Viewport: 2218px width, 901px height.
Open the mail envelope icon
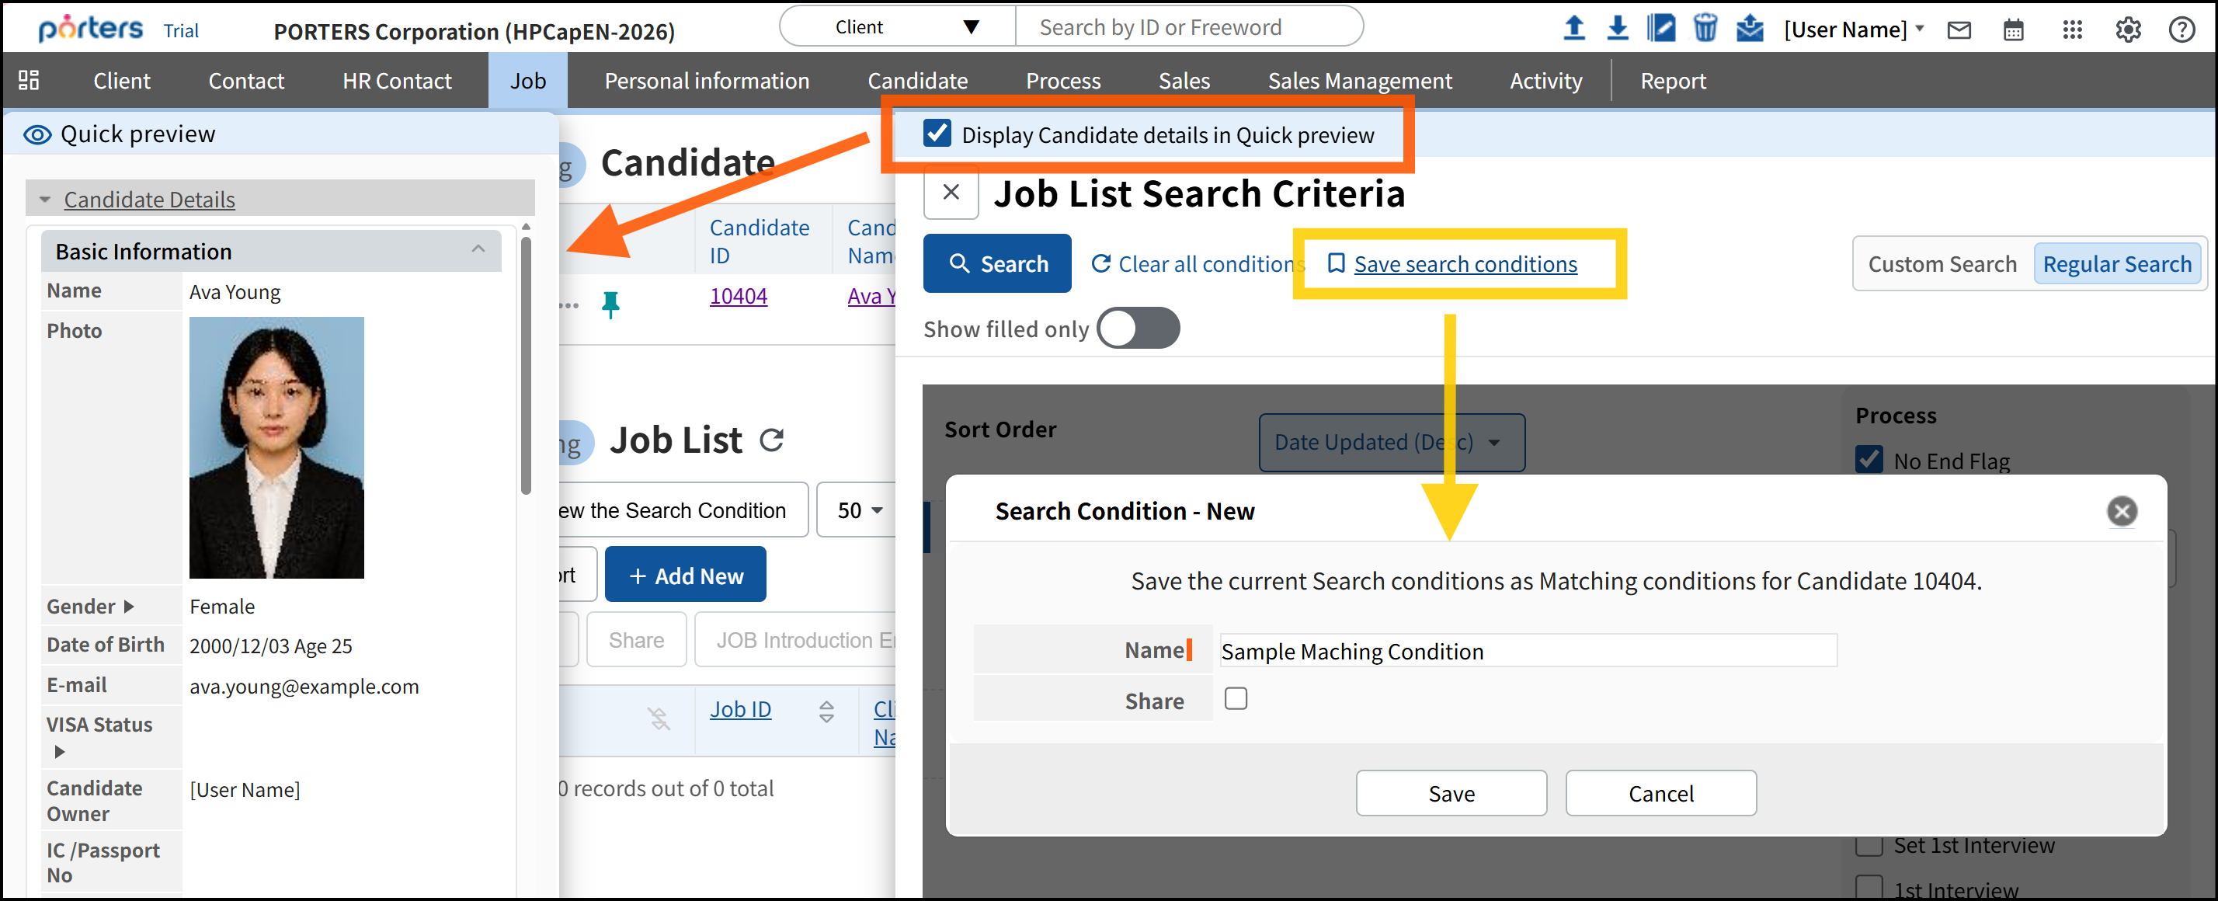point(1959,30)
